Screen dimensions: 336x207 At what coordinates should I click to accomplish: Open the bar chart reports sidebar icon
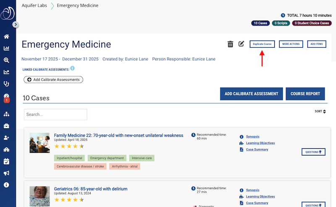[x=6, y=48]
